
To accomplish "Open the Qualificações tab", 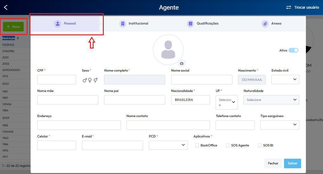I will coord(203,24).
